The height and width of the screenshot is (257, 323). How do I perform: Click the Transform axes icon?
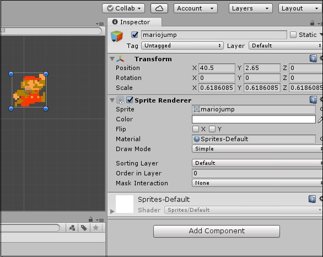click(120, 59)
